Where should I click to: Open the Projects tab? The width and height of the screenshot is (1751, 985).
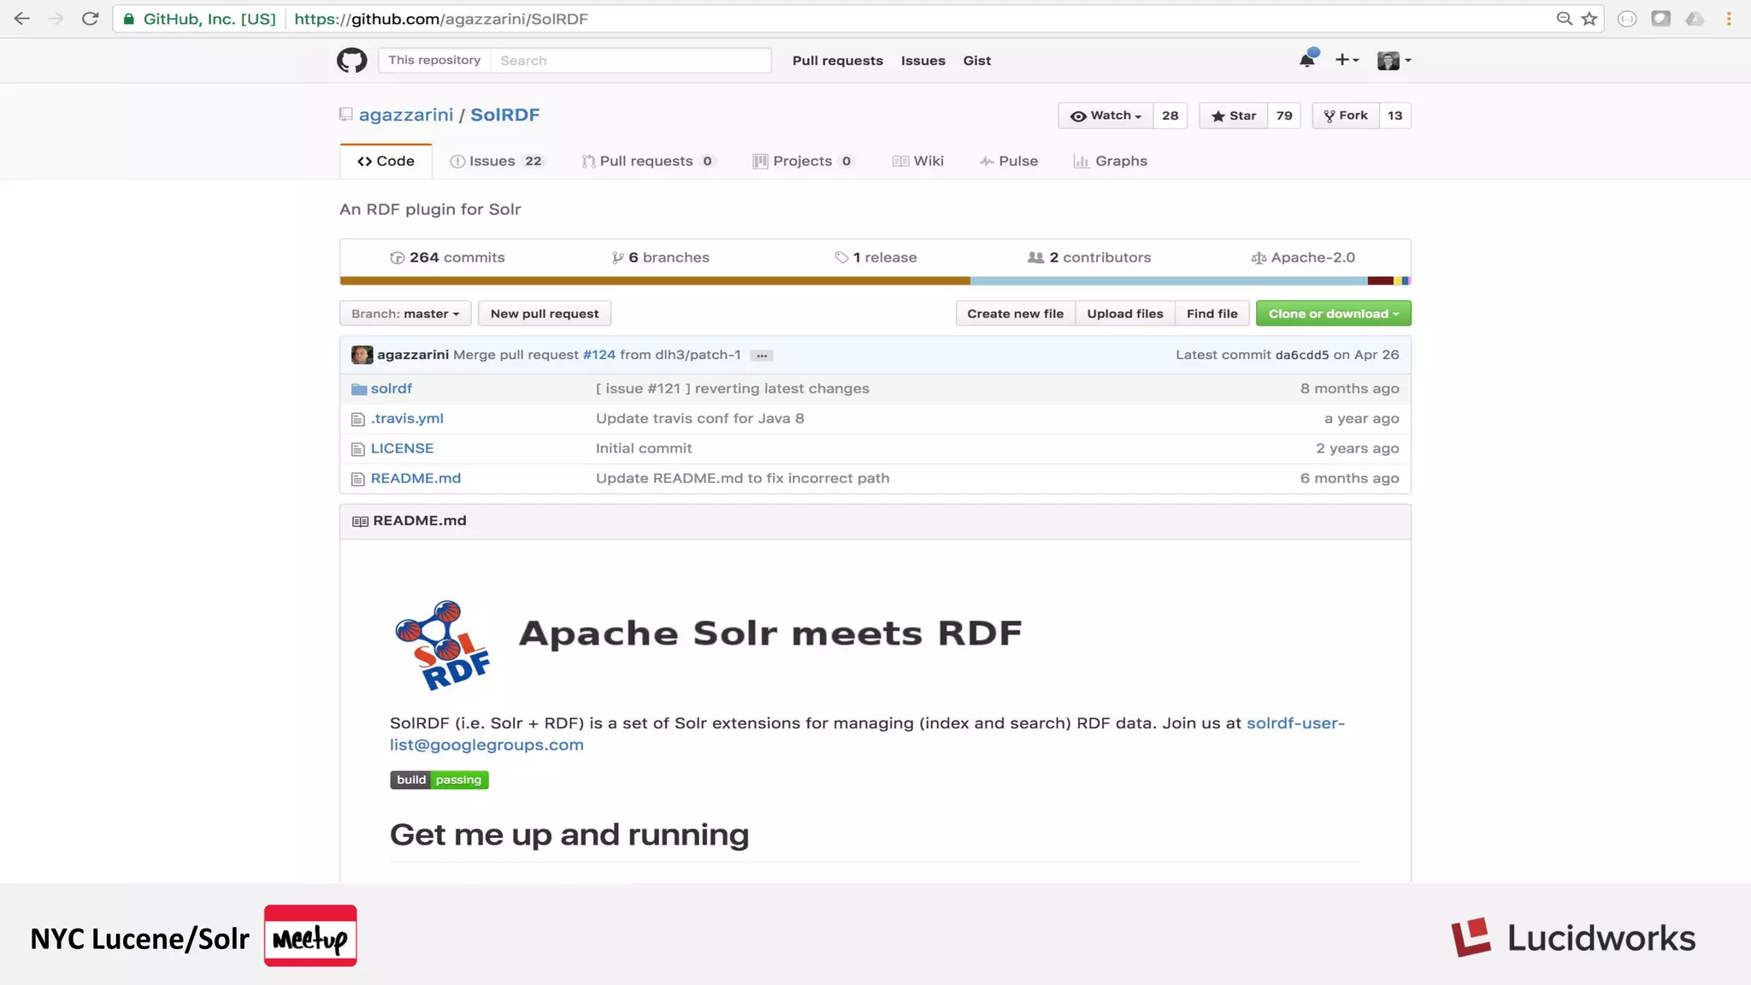pyautogui.click(x=803, y=161)
